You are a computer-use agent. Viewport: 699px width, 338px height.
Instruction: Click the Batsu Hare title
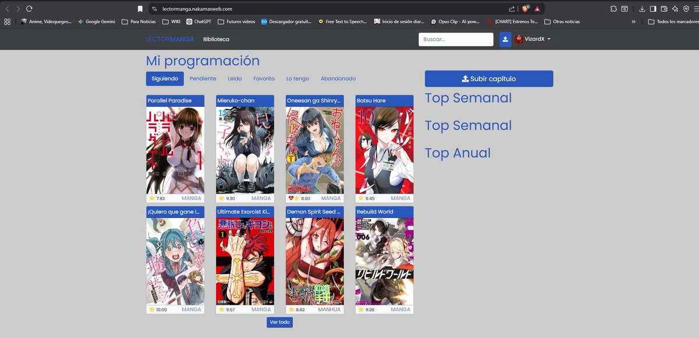point(371,101)
